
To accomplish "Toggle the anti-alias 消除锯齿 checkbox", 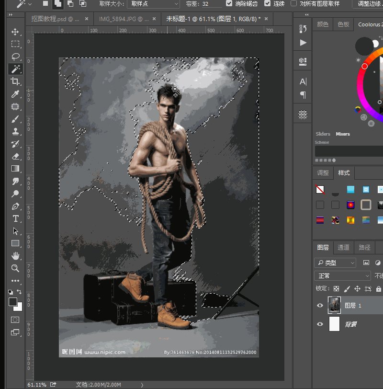I will click(229, 3).
